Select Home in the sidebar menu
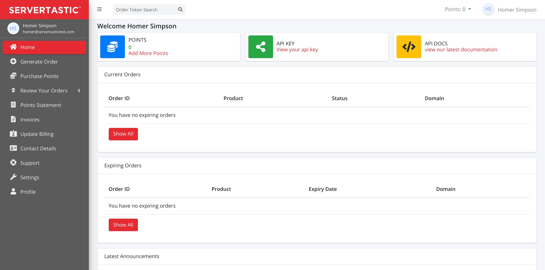545x270 pixels. click(x=28, y=47)
